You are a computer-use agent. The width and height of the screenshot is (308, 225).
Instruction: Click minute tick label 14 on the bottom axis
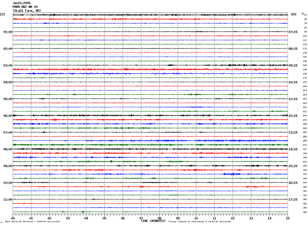point(269,218)
